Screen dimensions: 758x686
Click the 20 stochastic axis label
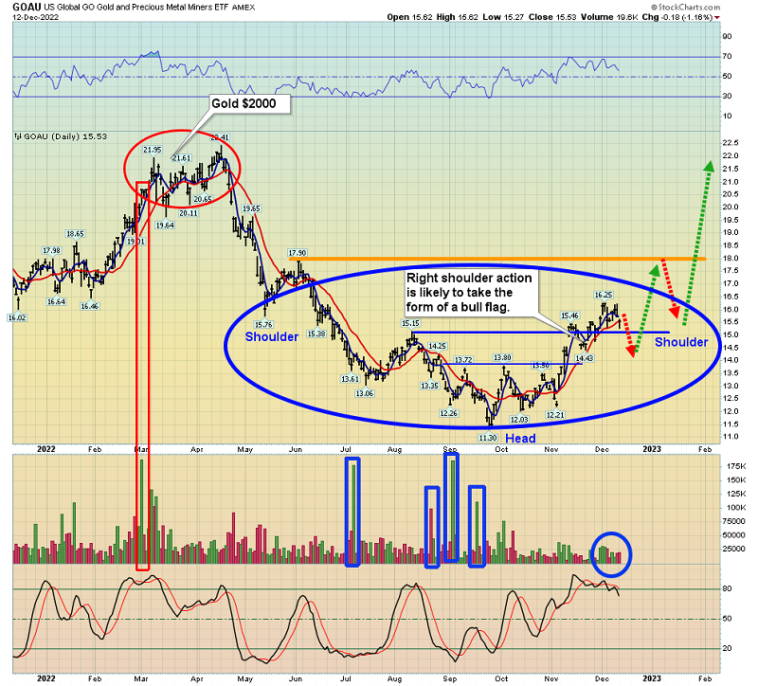(x=727, y=648)
